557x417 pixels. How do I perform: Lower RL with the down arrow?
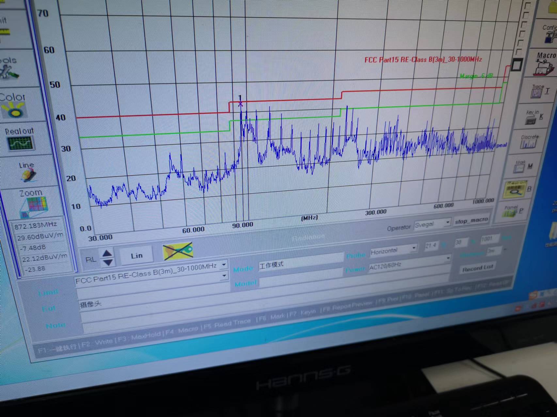click(108, 262)
